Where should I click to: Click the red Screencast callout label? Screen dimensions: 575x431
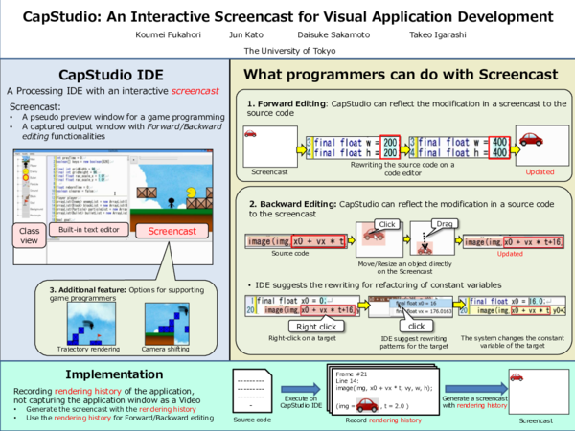(172, 231)
